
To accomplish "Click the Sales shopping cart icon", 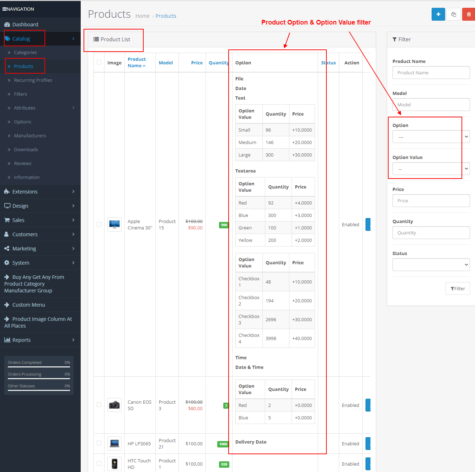I will pyautogui.click(x=7, y=220).
